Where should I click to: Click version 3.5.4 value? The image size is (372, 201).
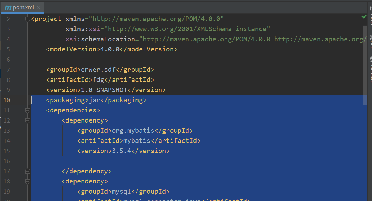tap(121, 151)
